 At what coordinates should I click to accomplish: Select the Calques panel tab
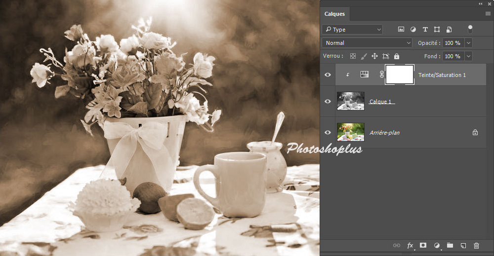[x=334, y=14]
